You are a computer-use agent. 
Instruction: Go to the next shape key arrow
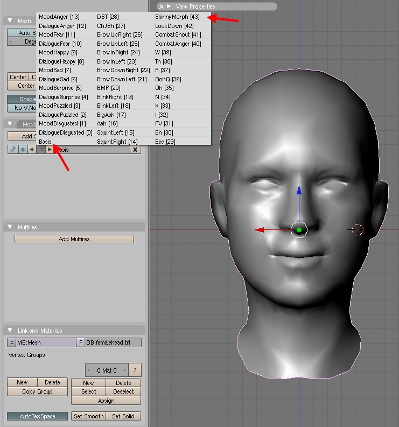click(x=50, y=150)
